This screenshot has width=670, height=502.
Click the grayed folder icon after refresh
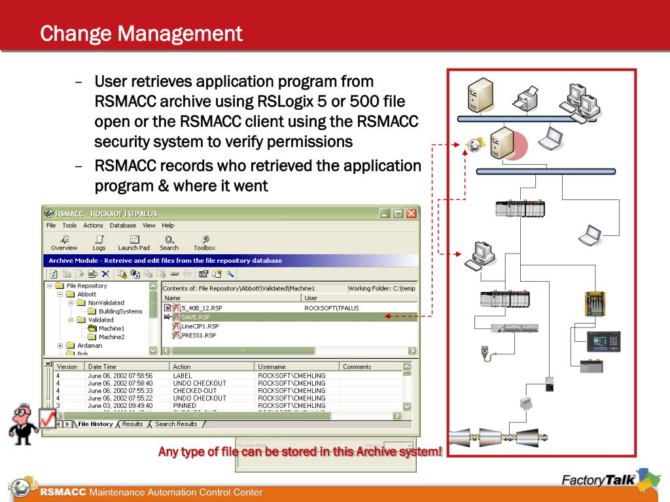(67, 274)
